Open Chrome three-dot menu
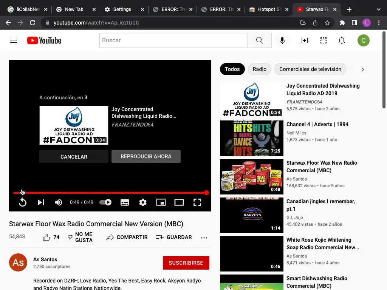Viewport: 387px width, 290px height. [x=379, y=23]
